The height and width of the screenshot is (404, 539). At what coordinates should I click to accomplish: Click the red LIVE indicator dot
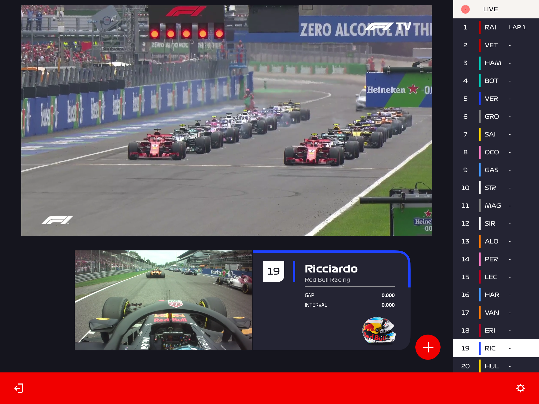pos(465,9)
